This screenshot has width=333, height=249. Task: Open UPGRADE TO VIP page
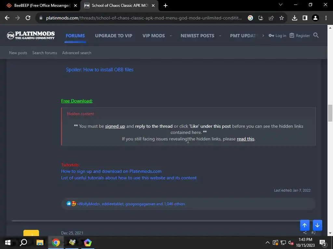point(113,36)
